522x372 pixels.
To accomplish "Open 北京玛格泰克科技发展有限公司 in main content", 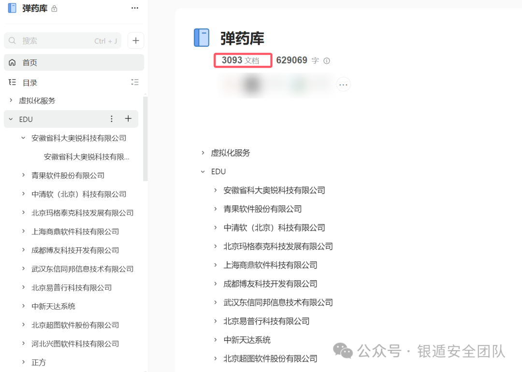I will (x=278, y=246).
